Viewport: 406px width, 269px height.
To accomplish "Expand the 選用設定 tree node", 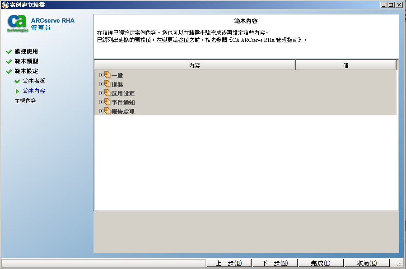I will coord(101,93).
